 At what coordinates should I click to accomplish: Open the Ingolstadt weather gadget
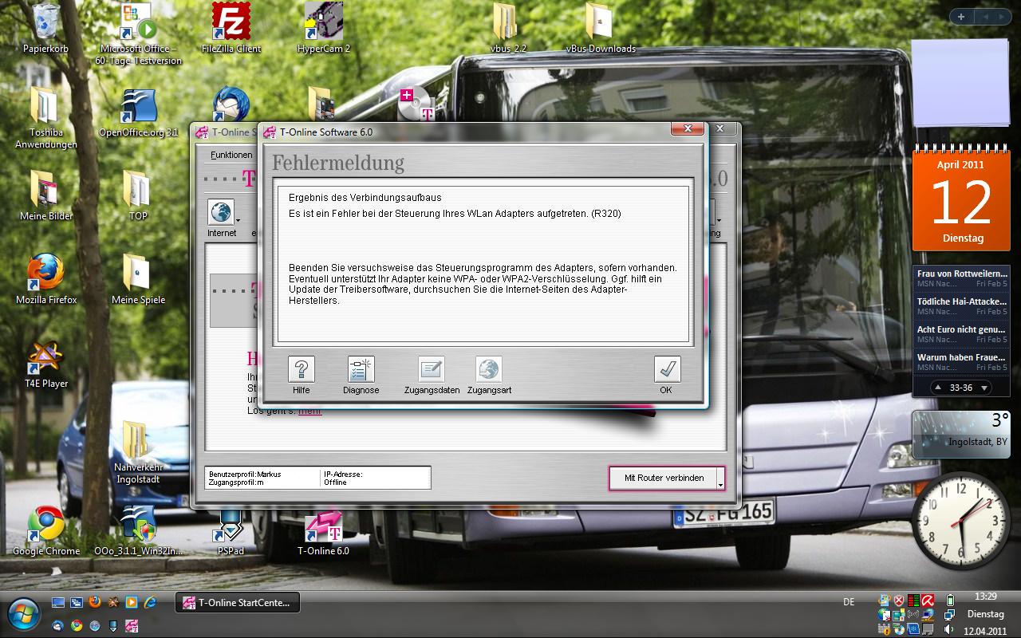(960, 434)
